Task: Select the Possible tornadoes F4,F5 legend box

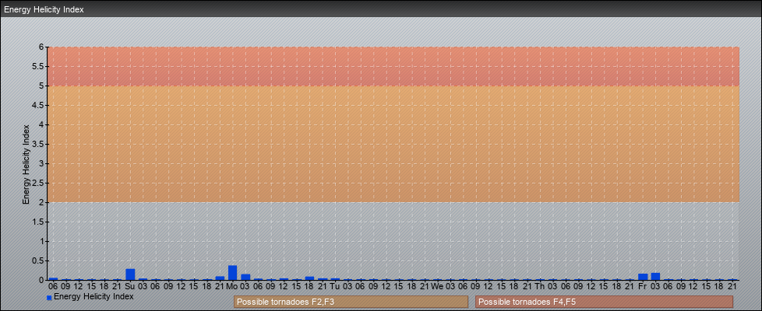Action: click(x=604, y=302)
